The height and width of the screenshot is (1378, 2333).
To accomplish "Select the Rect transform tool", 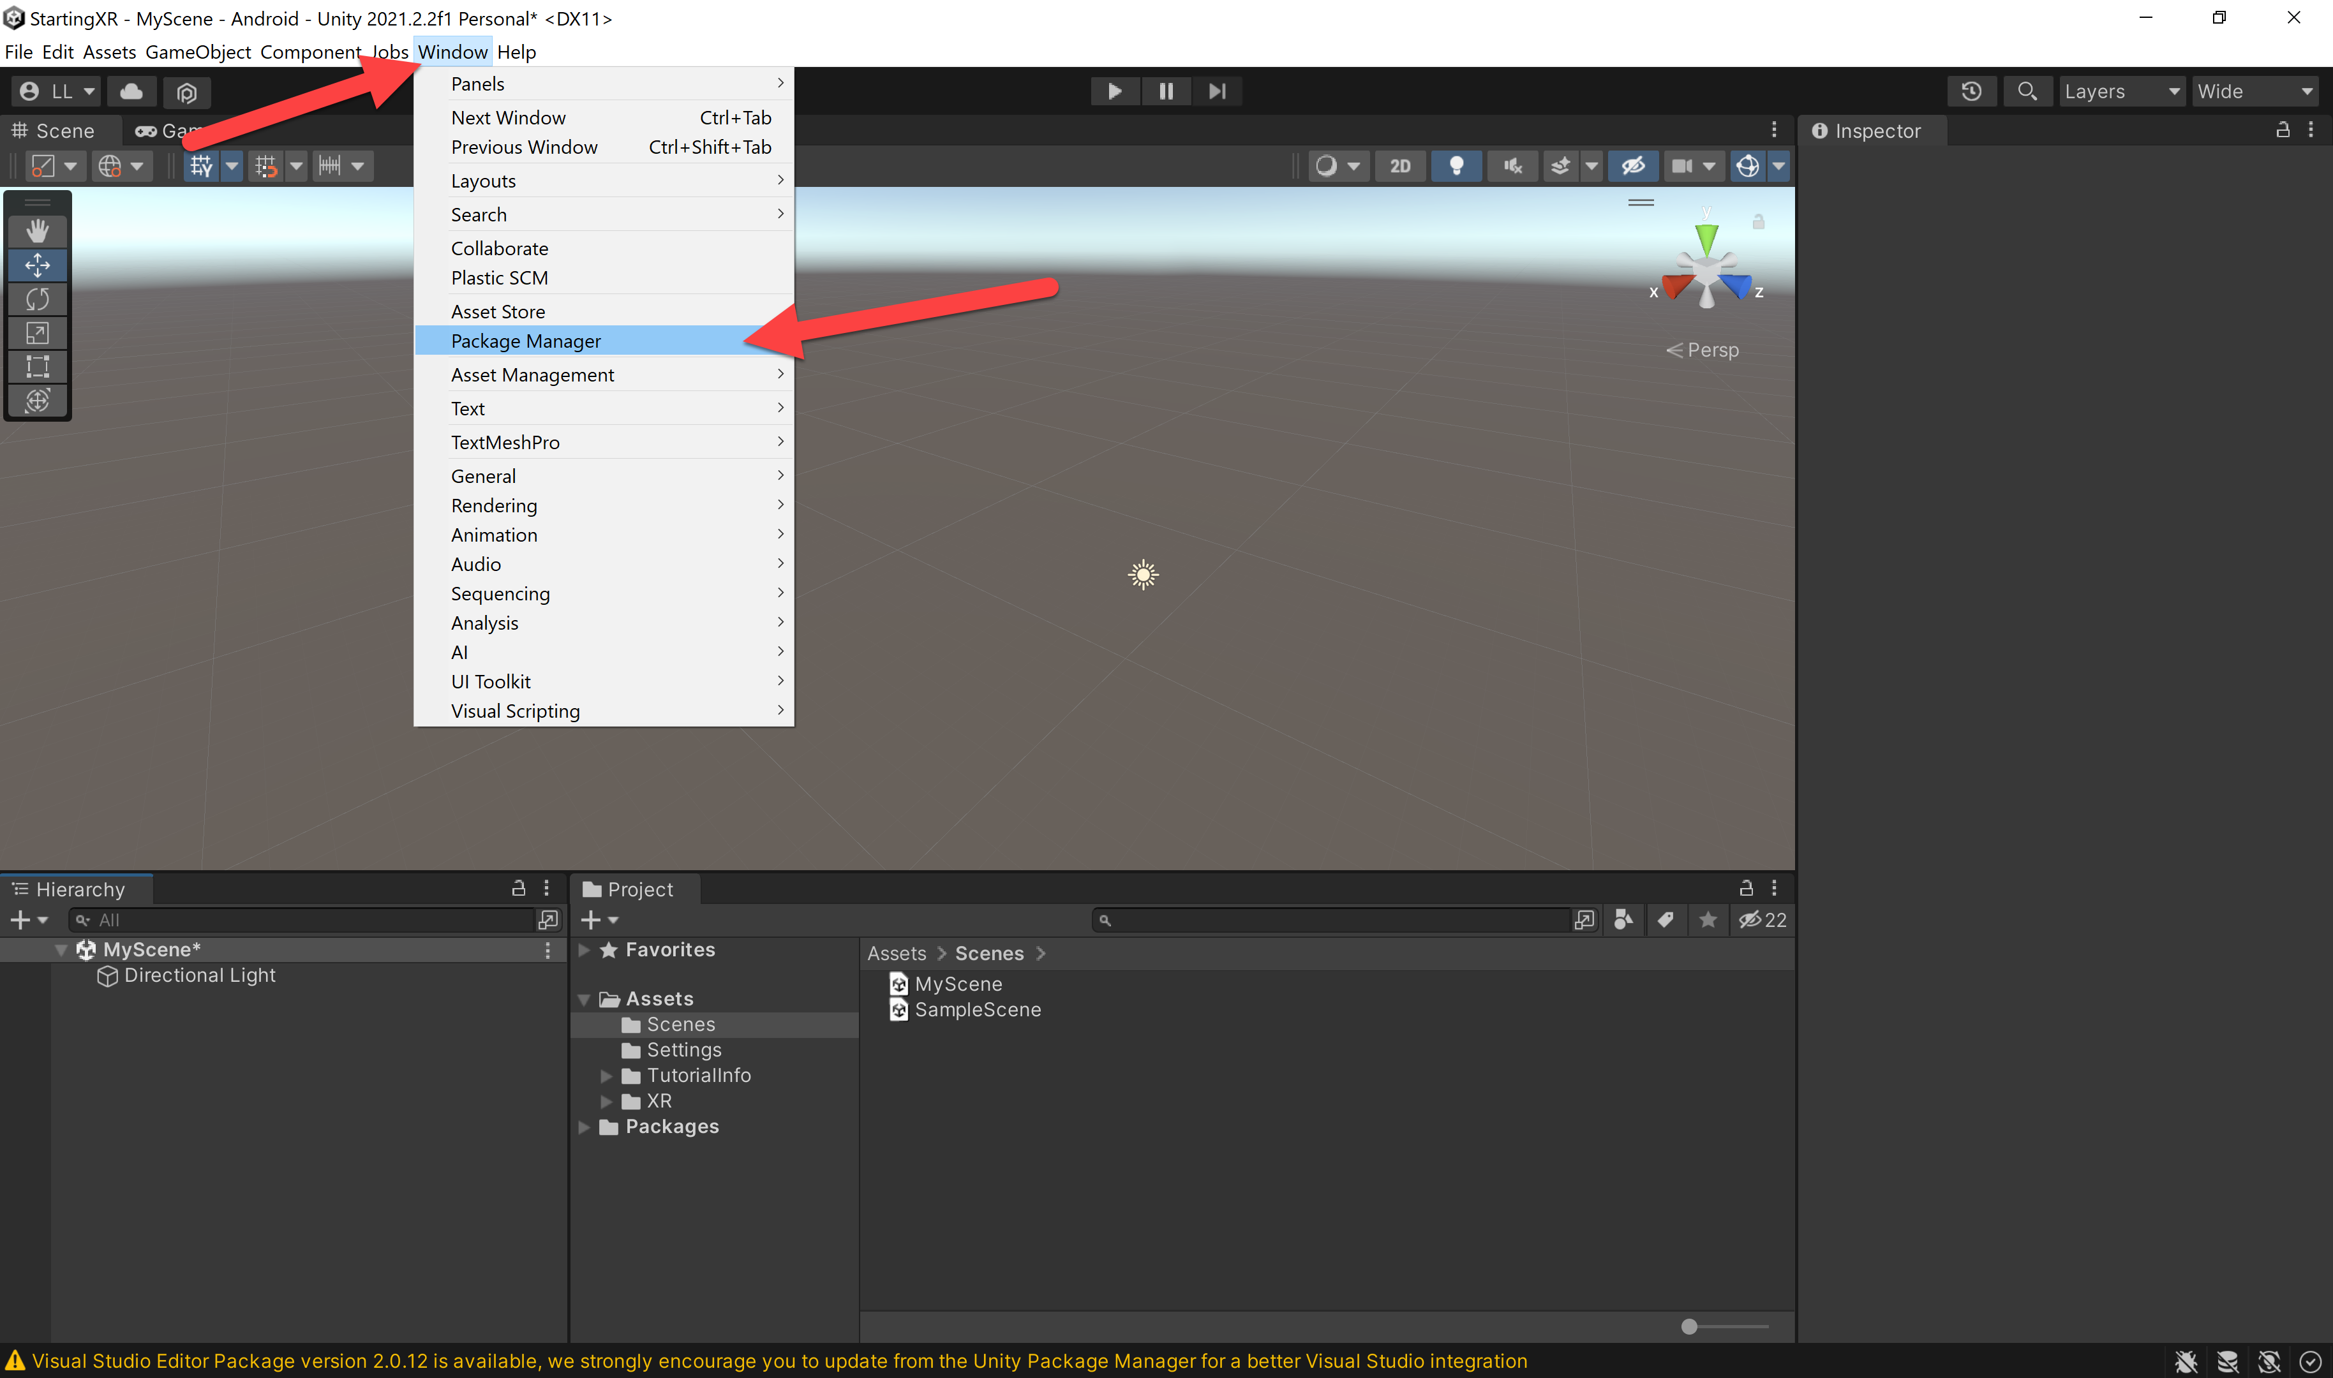I will tap(37, 366).
